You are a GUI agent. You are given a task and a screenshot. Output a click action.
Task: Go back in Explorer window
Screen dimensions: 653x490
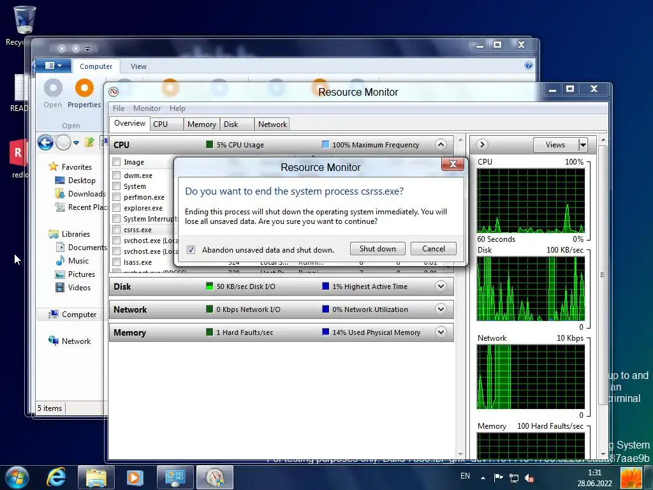(45, 142)
